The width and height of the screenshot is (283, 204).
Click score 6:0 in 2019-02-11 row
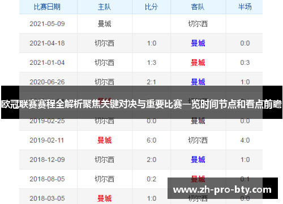pos(152,140)
